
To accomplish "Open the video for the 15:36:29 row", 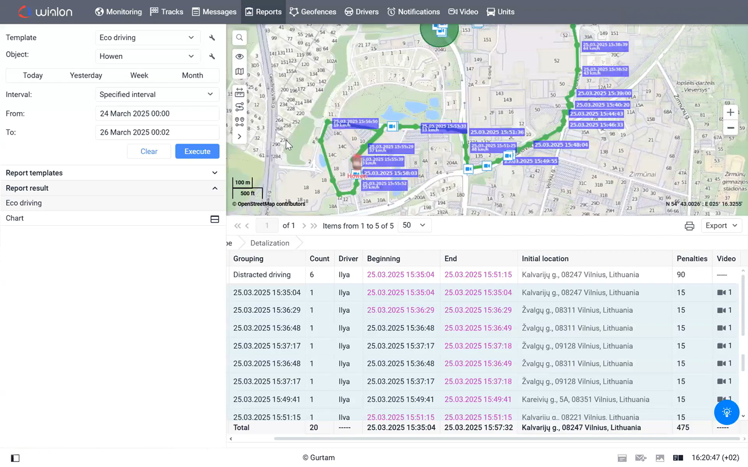I will tap(725, 310).
